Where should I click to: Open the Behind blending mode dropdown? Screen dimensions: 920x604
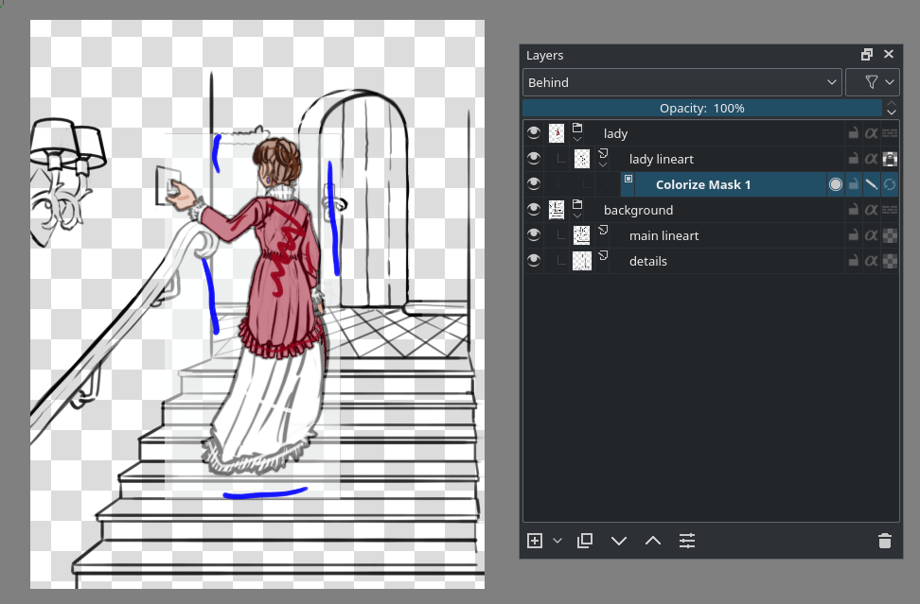tap(681, 82)
